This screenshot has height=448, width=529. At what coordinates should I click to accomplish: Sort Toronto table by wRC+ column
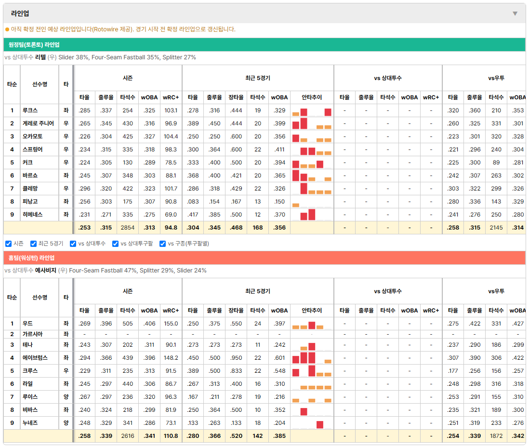click(x=171, y=97)
